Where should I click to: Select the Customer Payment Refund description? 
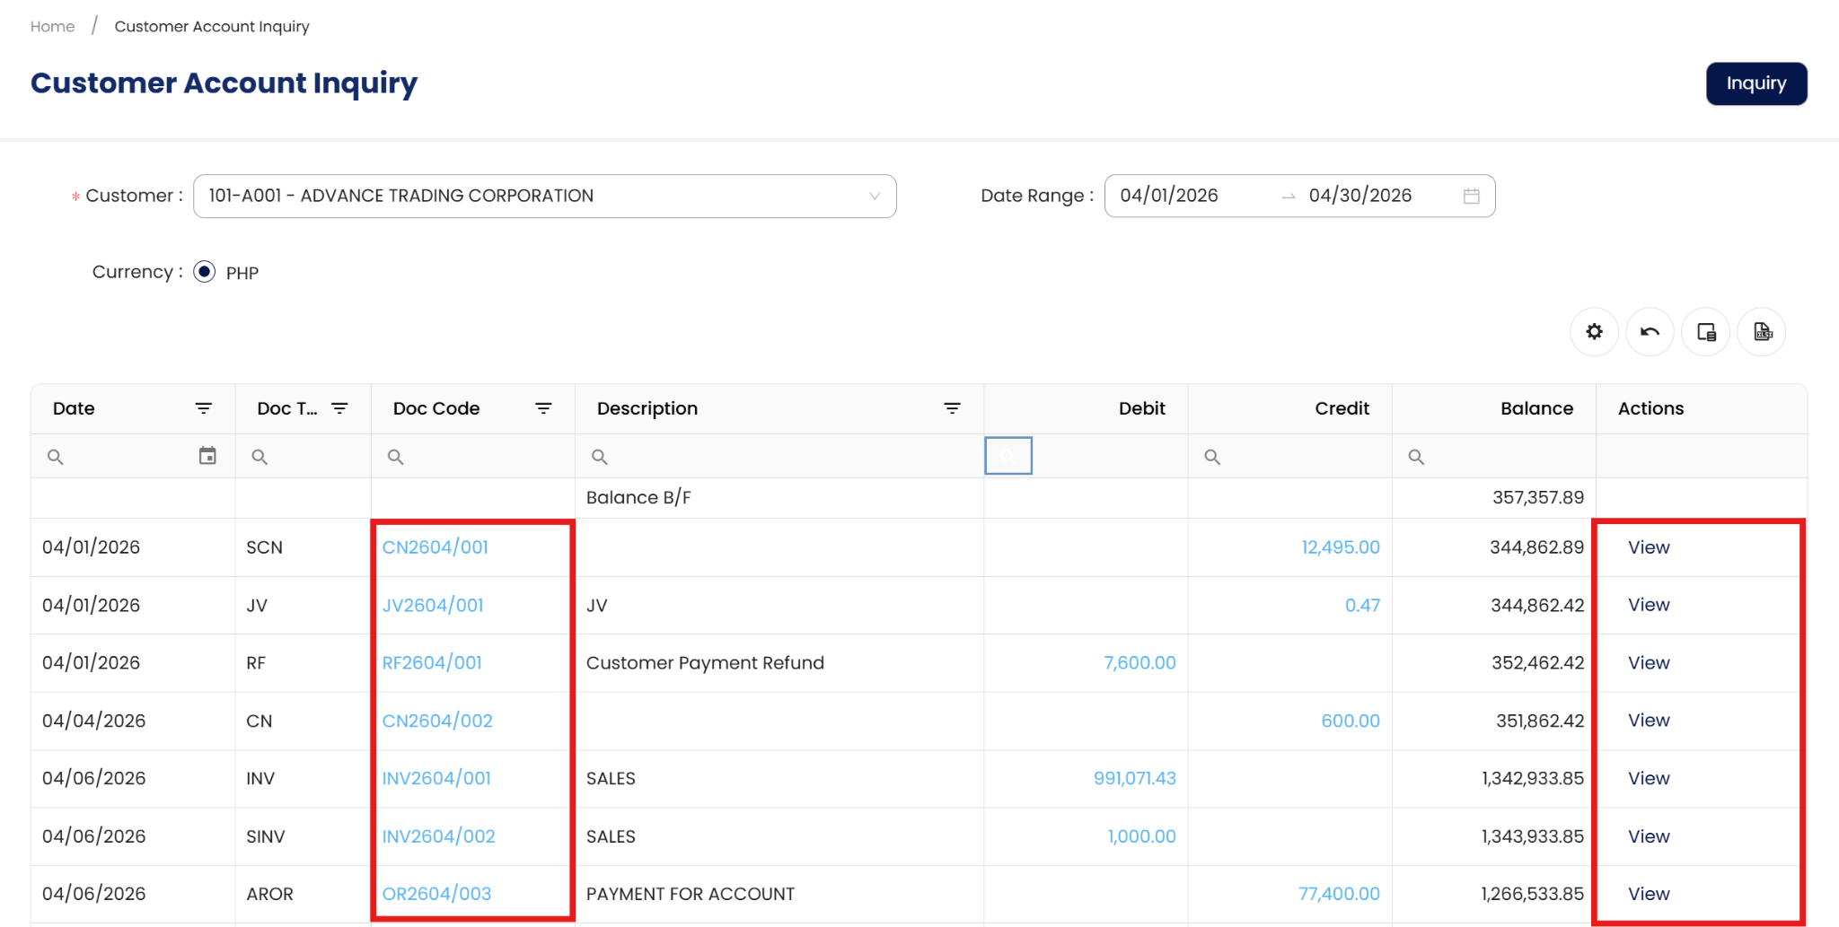[x=705, y=663]
